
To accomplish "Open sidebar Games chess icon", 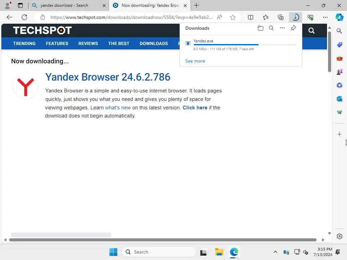I will tap(339, 72).
